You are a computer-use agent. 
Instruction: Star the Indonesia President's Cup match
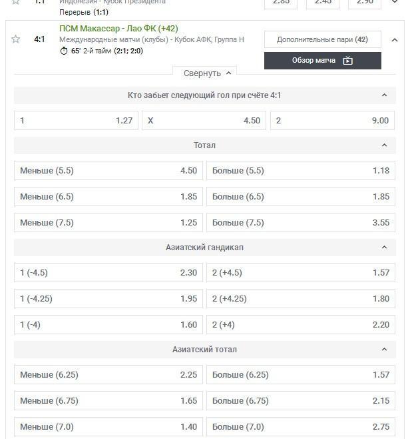tap(16, 2)
